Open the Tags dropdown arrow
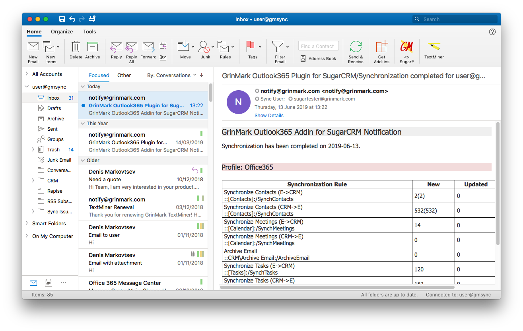Image resolution: width=523 pixels, height=331 pixels. [x=260, y=46]
